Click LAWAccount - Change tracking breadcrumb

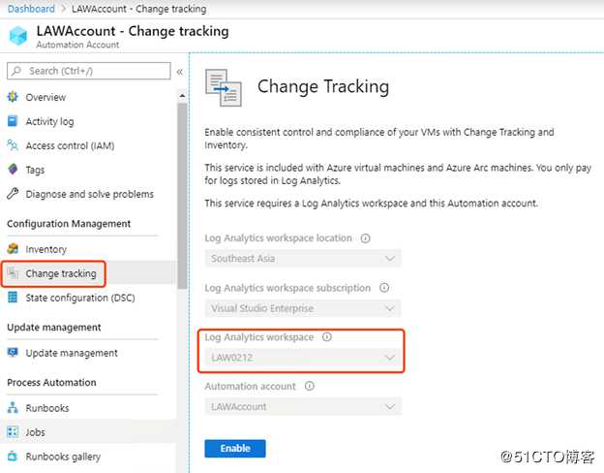[x=139, y=9]
